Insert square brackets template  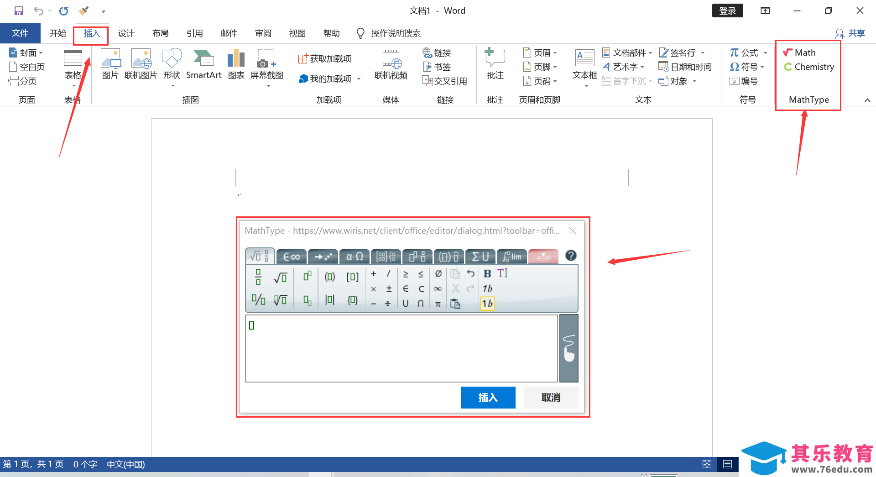[x=352, y=277]
